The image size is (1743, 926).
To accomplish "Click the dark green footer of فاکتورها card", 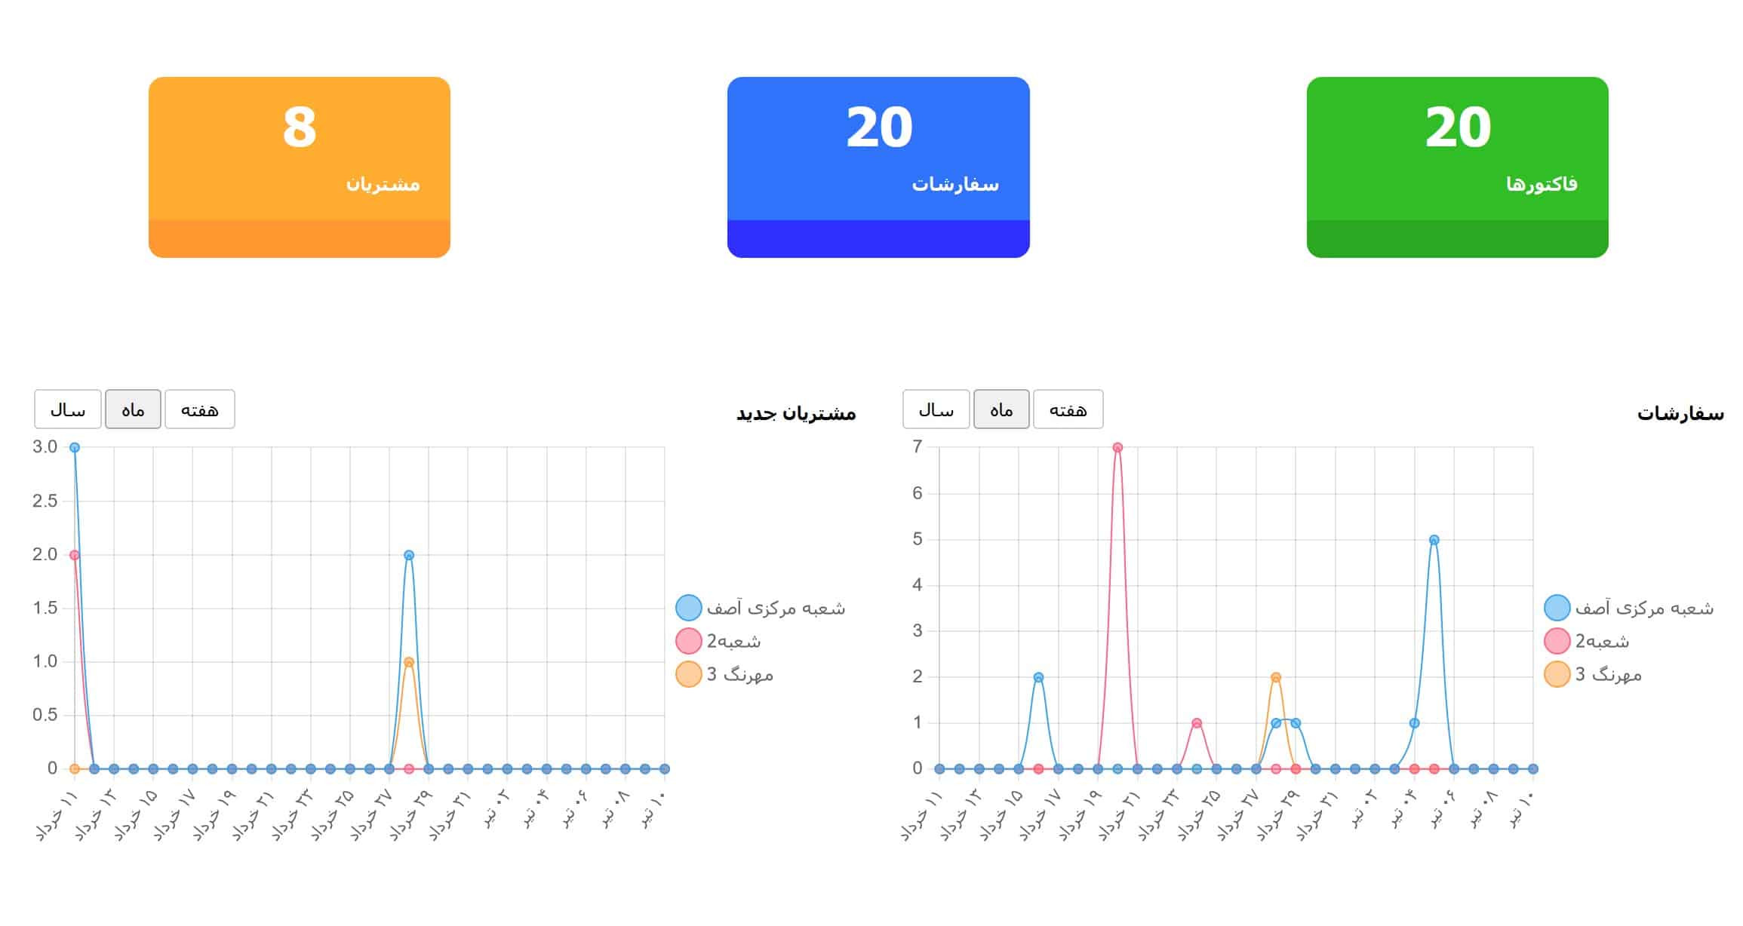I will [x=1457, y=239].
